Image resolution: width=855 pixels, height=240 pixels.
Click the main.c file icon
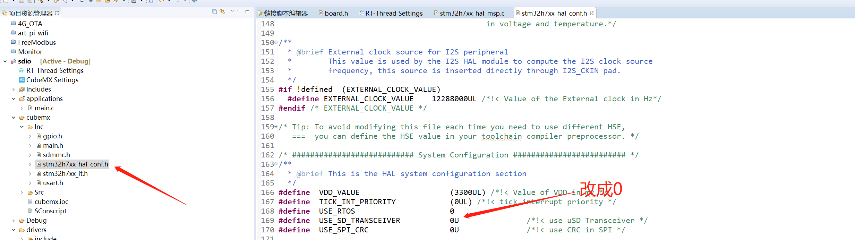pos(30,108)
